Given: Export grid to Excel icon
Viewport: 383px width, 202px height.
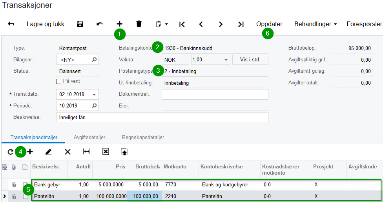Looking at the screenshot, I should click(x=106, y=152).
